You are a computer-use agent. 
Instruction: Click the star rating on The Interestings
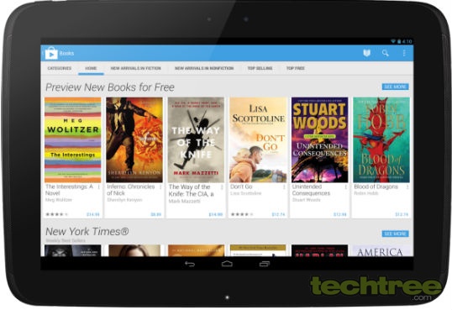57,214
